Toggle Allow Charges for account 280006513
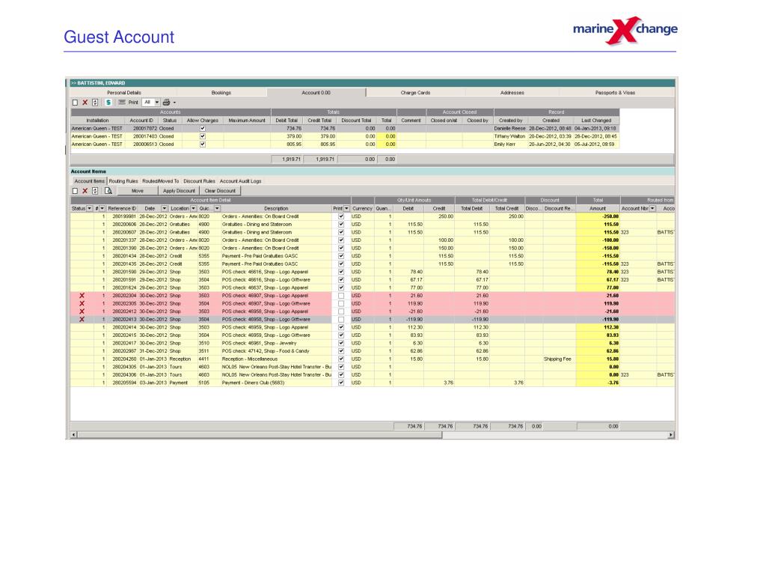The height and width of the screenshot is (575, 766). pos(203,144)
